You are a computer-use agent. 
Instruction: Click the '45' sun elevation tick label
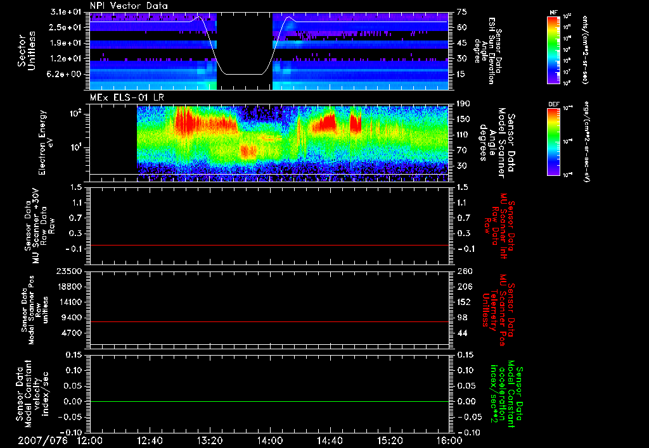point(462,43)
